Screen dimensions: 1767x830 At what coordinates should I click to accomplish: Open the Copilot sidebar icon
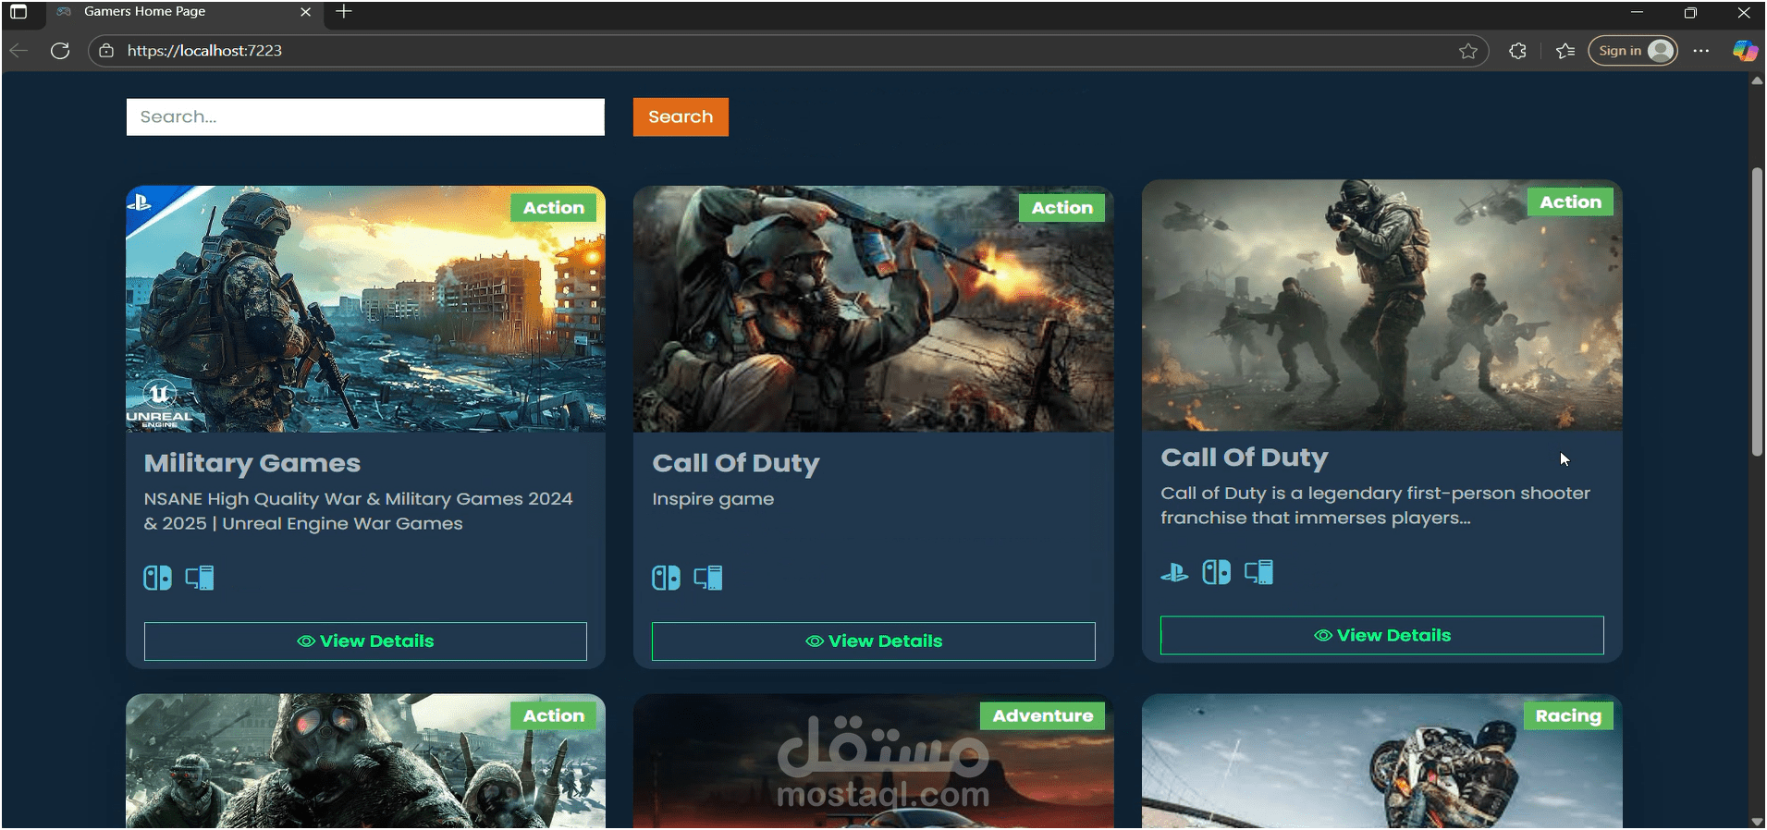[x=1745, y=51]
